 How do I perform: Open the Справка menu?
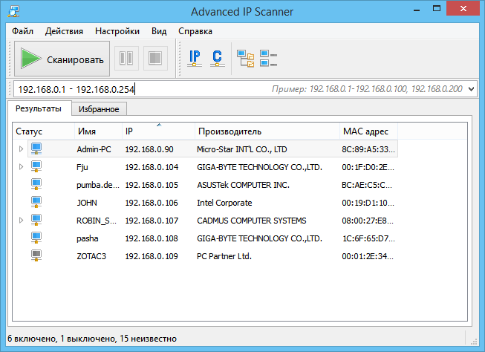(195, 31)
